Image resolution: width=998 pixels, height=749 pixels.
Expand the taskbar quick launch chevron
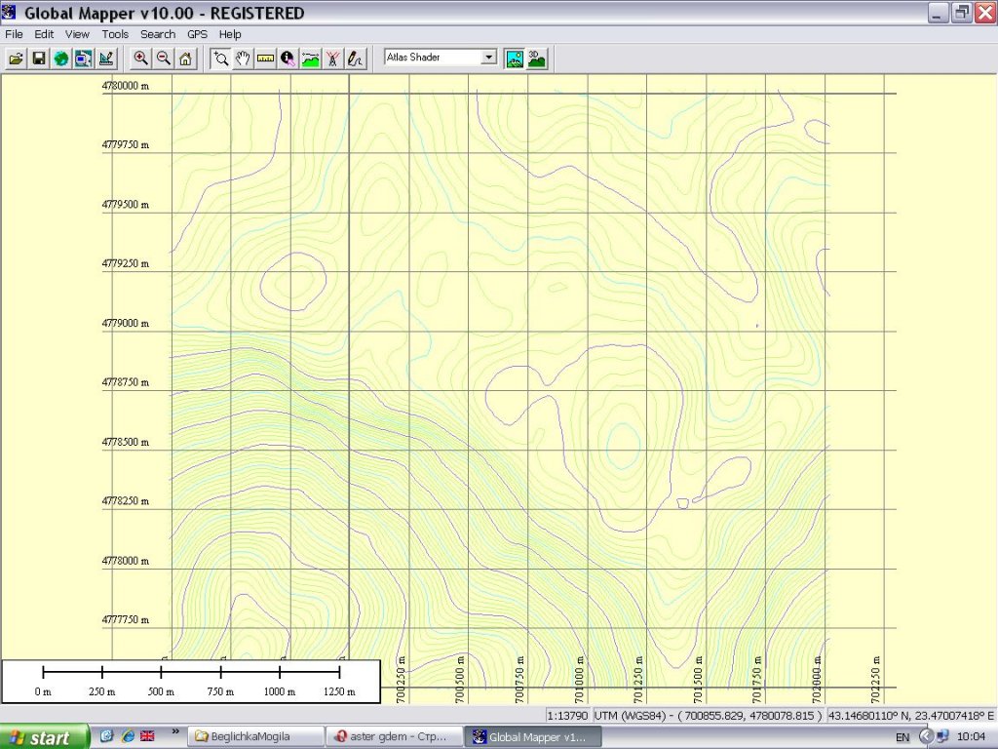point(175,730)
